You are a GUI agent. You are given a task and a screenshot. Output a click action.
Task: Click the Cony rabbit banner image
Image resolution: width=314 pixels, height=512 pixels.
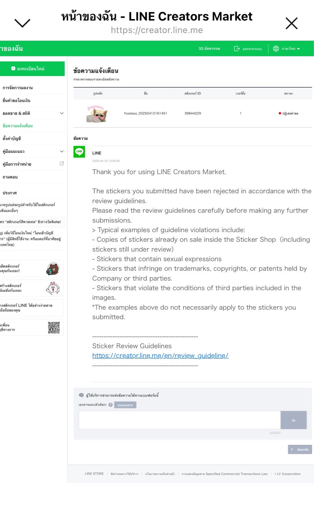coord(53,288)
